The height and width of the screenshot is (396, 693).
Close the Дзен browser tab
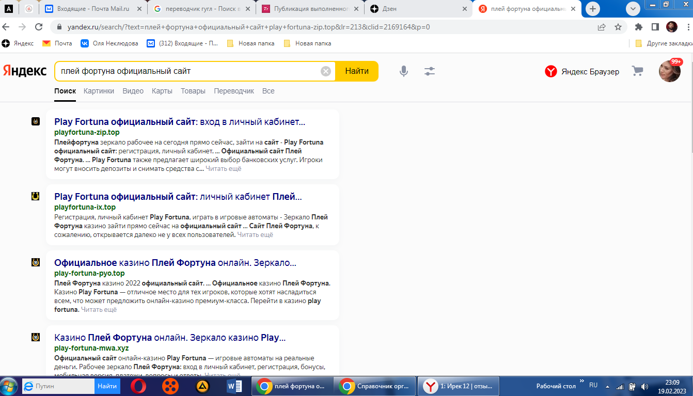click(x=465, y=9)
